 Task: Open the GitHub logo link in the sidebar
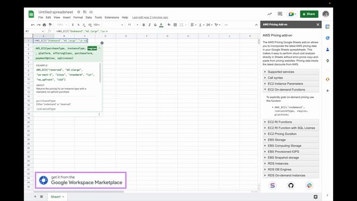tap(291, 185)
